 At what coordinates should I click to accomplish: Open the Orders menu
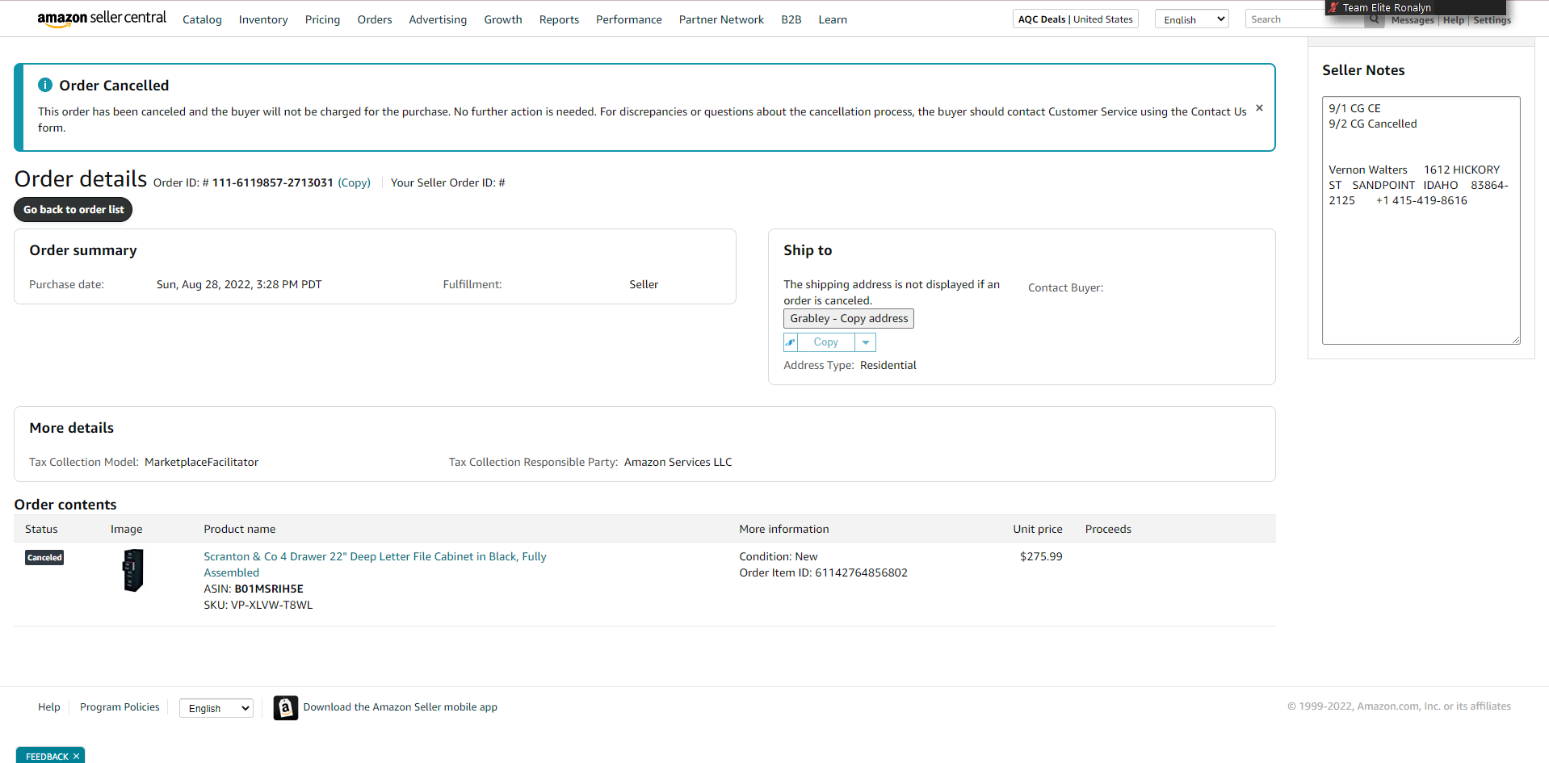(375, 19)
